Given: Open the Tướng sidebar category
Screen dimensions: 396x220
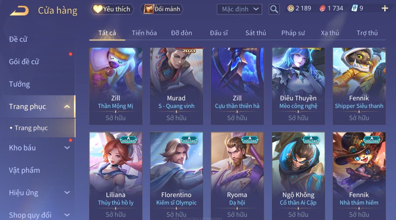Looking at the screenshot, I should pos(19,84).
